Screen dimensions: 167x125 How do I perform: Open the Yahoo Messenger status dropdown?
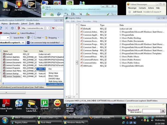pyautogui.click(x=160, y=12)
